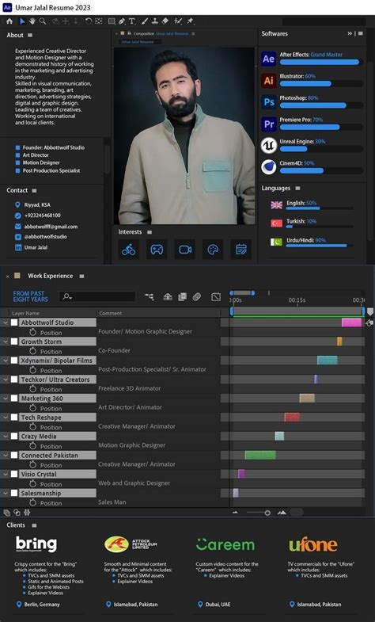
Task: Select the Puppet Pin tool
Action: pos(190,21)
